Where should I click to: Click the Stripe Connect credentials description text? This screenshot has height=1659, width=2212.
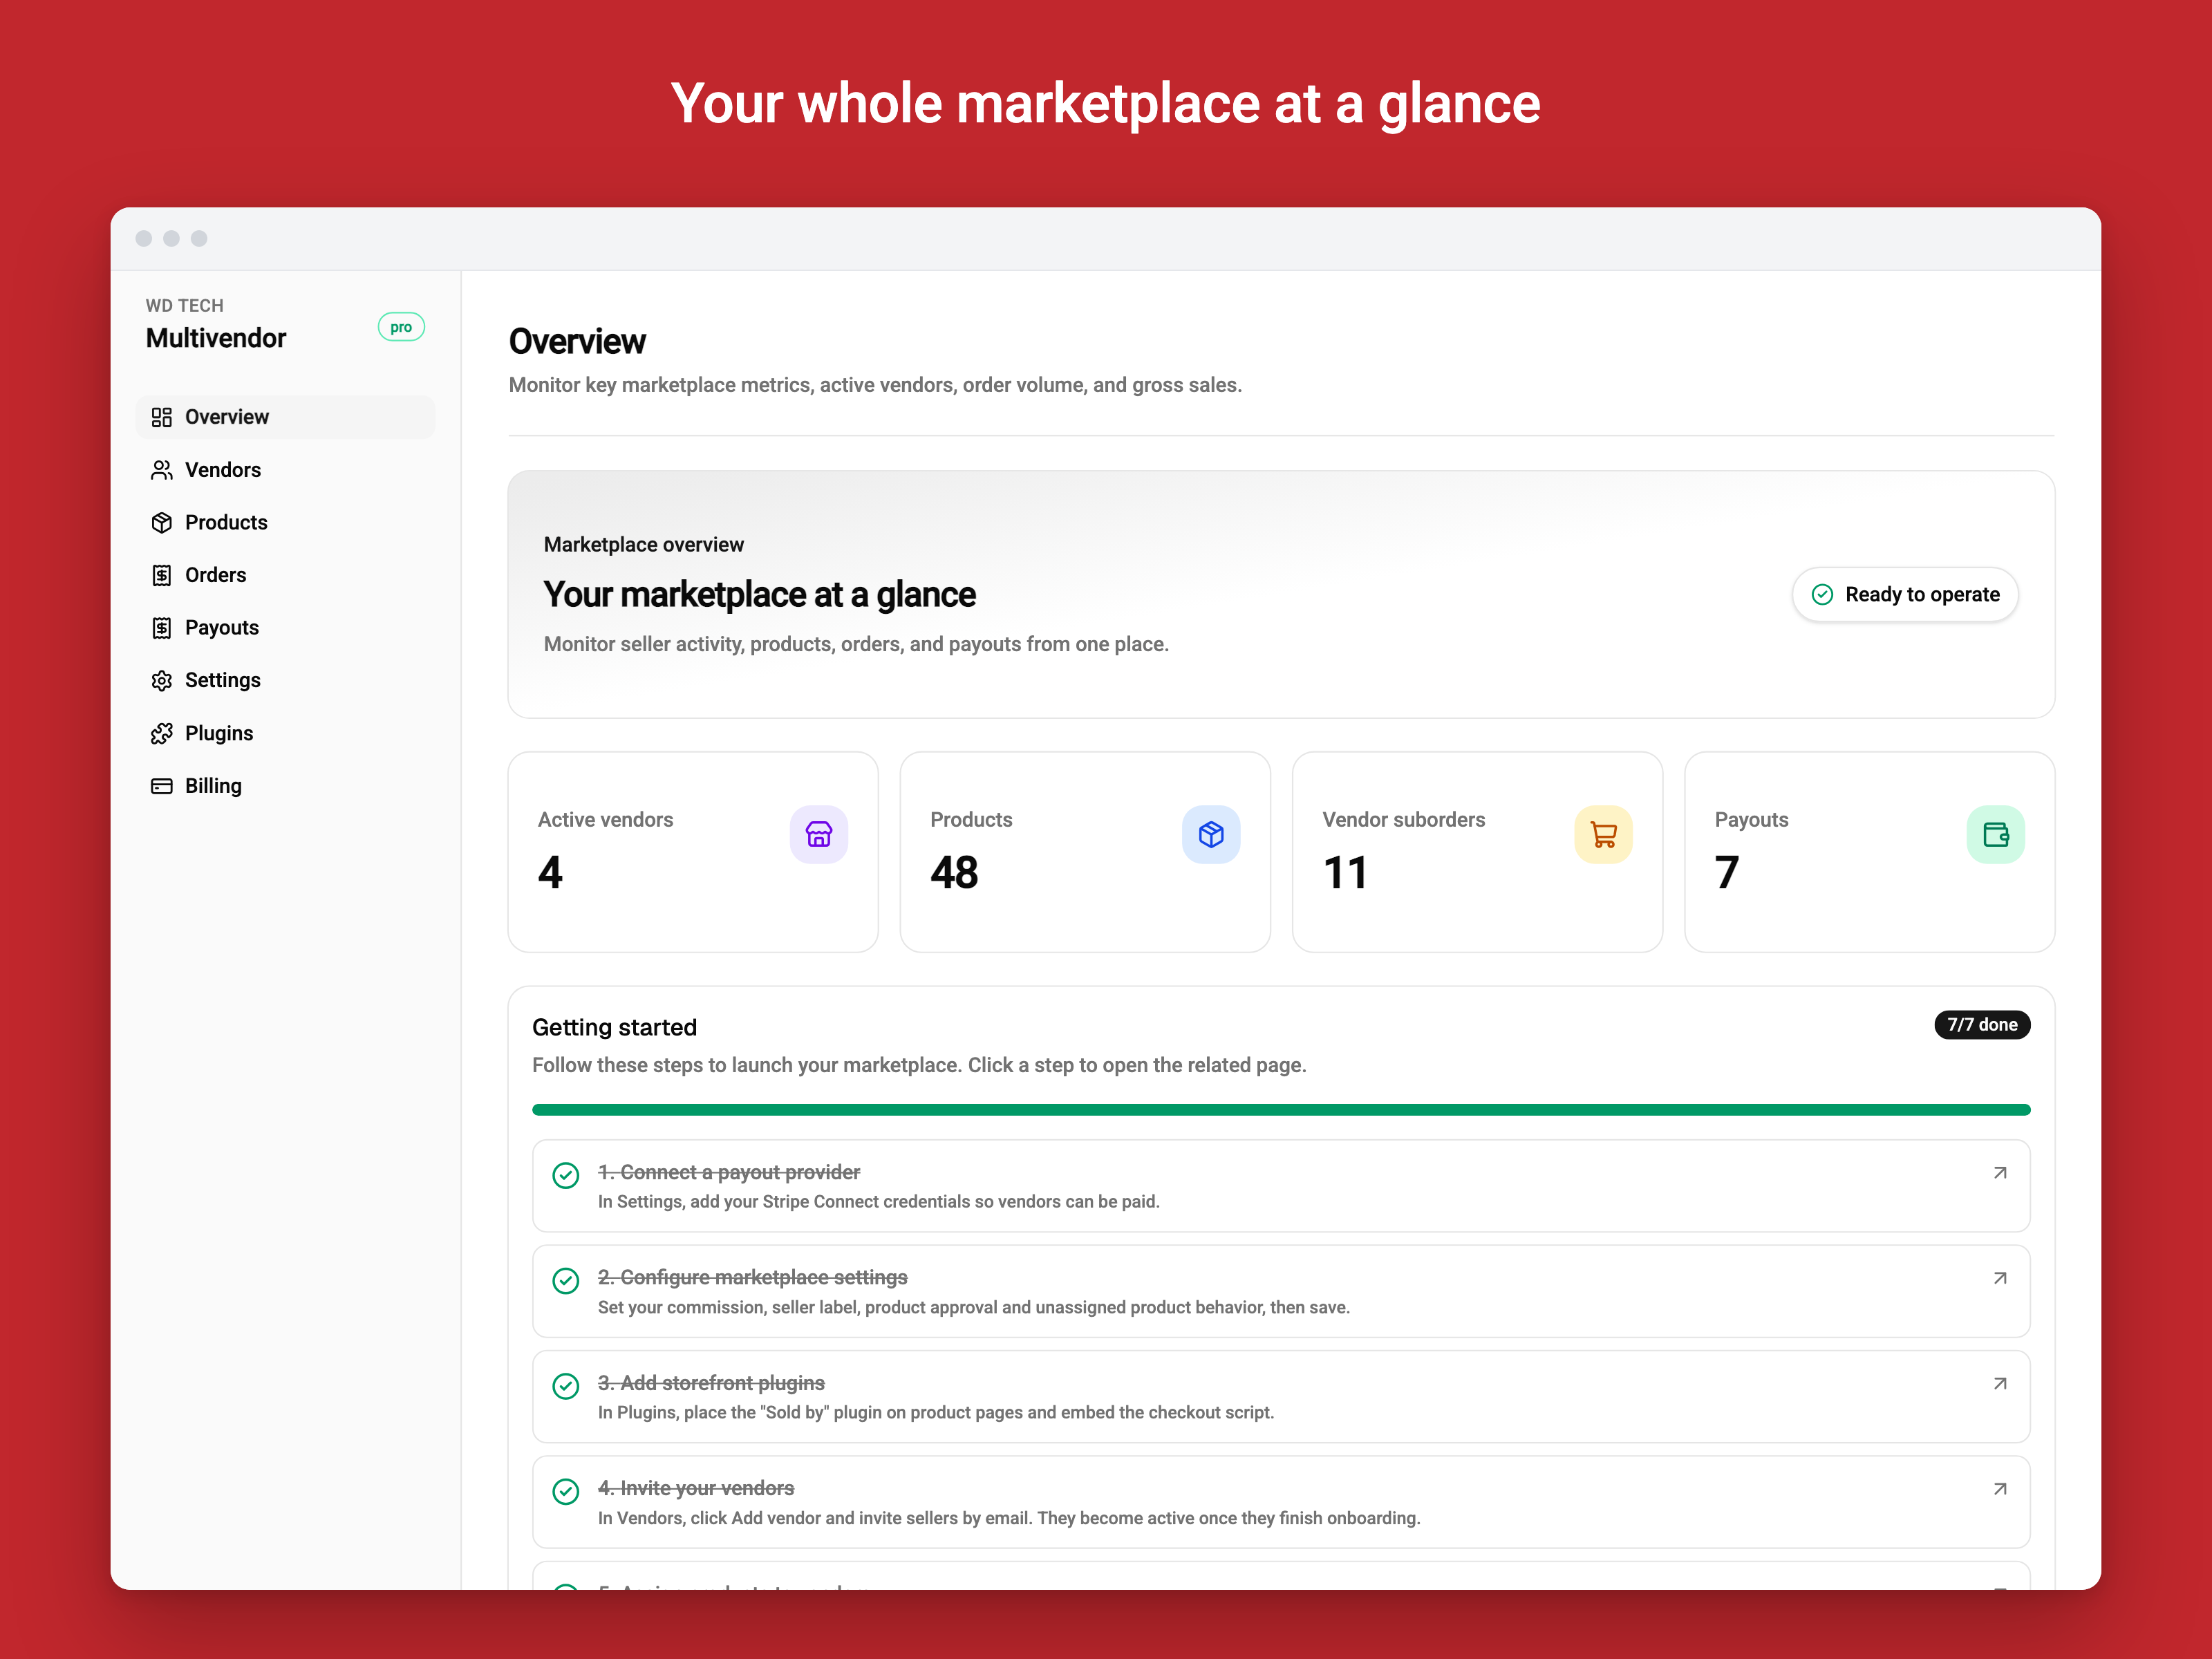click(879, 1202)
